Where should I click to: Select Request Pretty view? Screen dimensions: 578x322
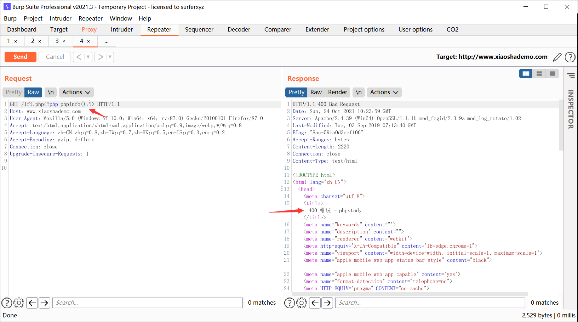click(x=13, y=92)
